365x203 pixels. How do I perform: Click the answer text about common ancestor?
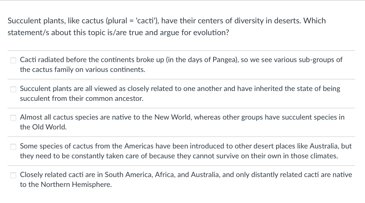coord(180,94)
